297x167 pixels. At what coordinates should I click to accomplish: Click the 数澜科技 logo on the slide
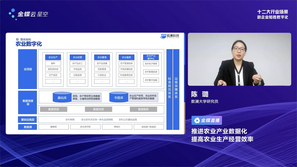coord(170,36)
